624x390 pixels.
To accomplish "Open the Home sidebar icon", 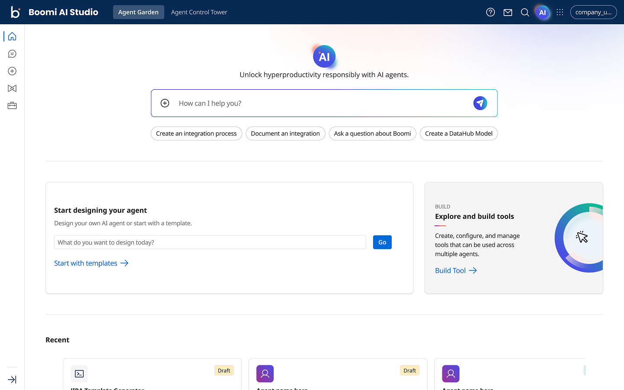I will [12, 36].
